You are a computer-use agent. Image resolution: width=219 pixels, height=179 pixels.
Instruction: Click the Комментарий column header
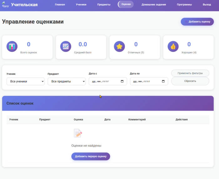click(x=137, y=120)
